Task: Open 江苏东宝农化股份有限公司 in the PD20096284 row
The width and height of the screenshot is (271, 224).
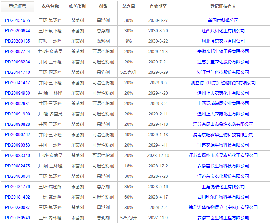Action: point(223,62)
